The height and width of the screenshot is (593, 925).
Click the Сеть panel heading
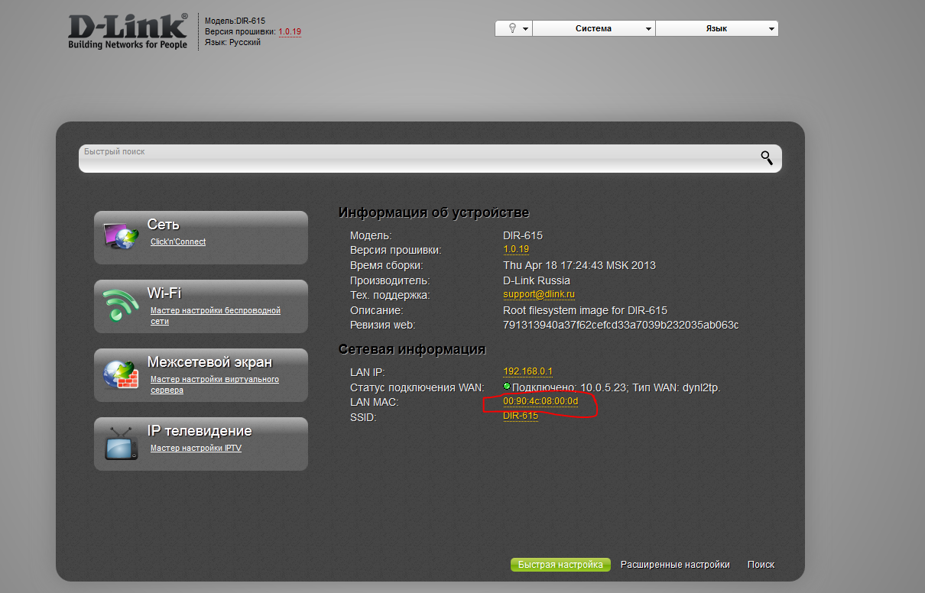point(164,225)
